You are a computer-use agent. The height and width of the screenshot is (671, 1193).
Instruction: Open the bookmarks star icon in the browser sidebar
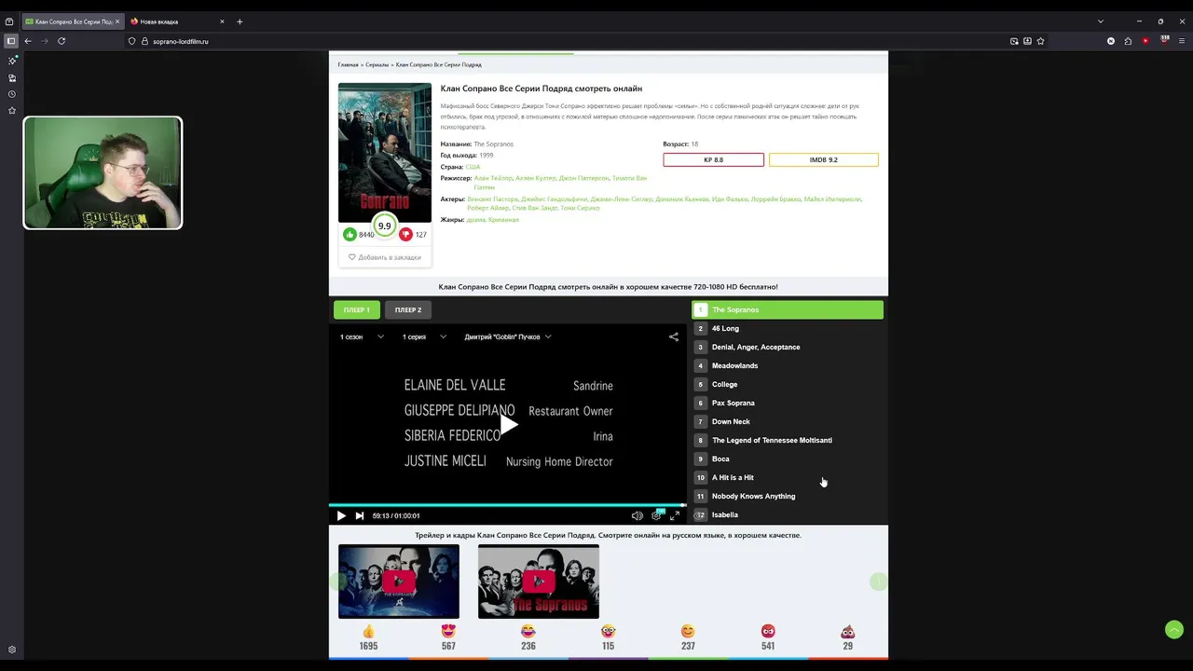click(x=12, y=111)
